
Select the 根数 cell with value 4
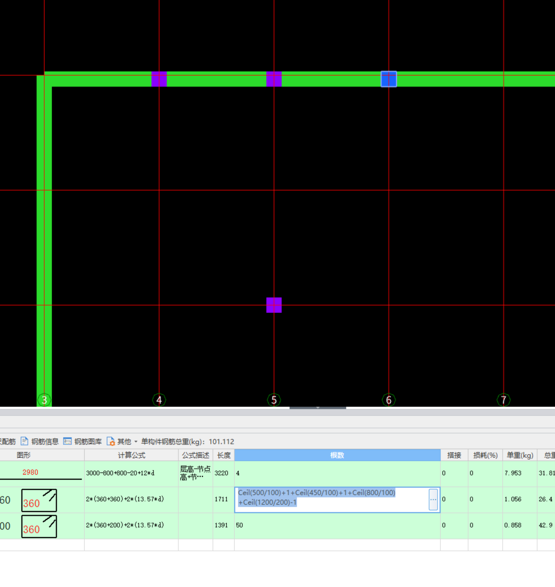pos(337,473)
